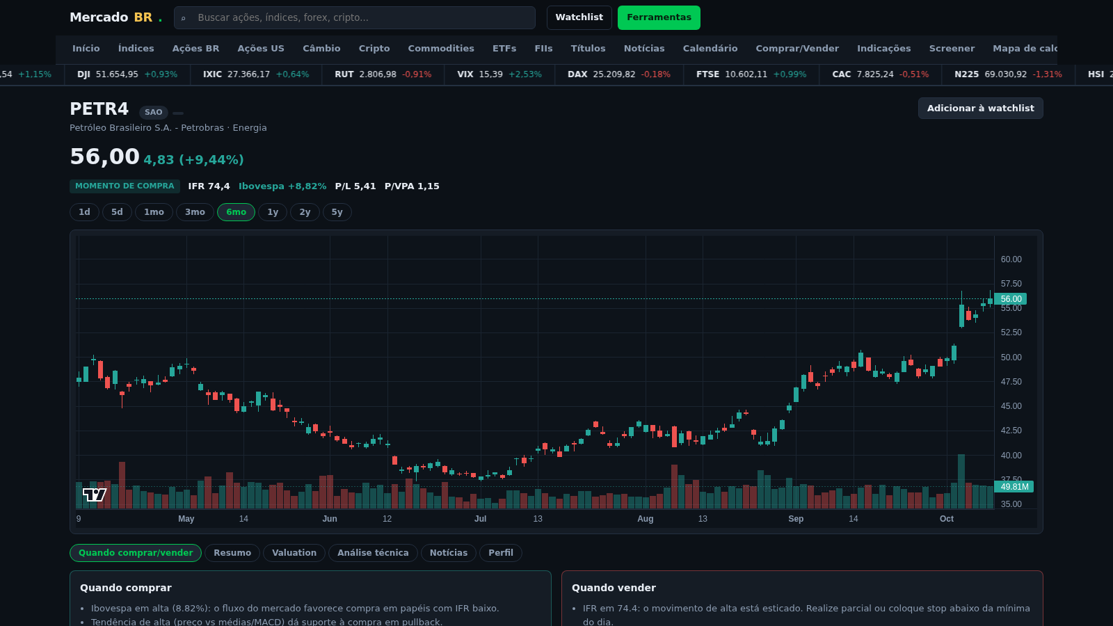This screenshot has width=1113, height=626.
Task: Click the search magnifier icon
Action: coord(183,18)
